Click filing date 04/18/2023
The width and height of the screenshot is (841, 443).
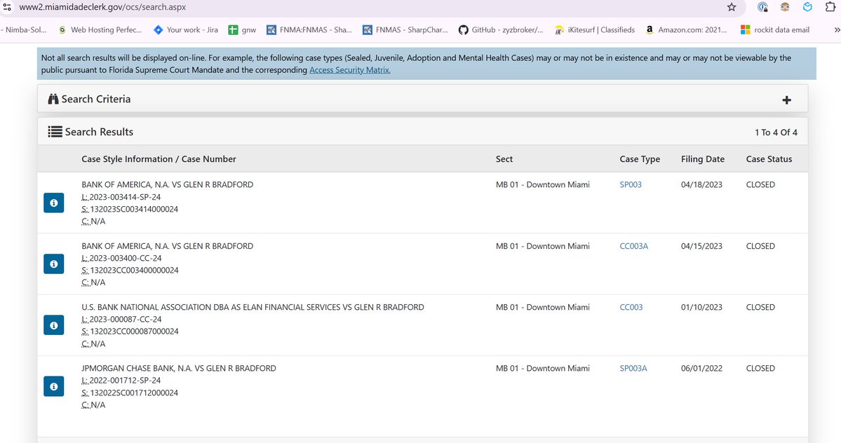tap(701, 185)
